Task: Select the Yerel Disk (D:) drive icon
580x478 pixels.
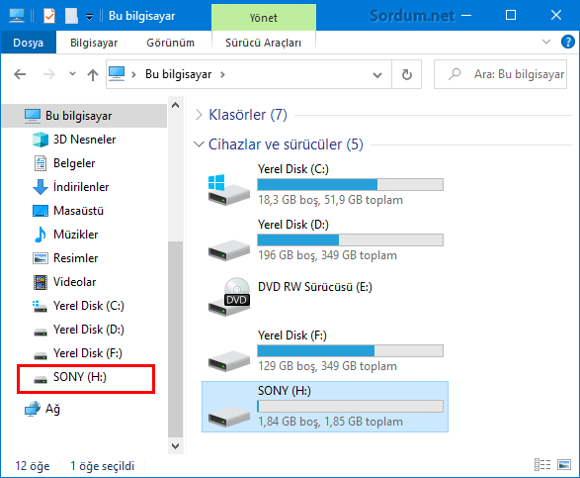Action: [228, 249]
